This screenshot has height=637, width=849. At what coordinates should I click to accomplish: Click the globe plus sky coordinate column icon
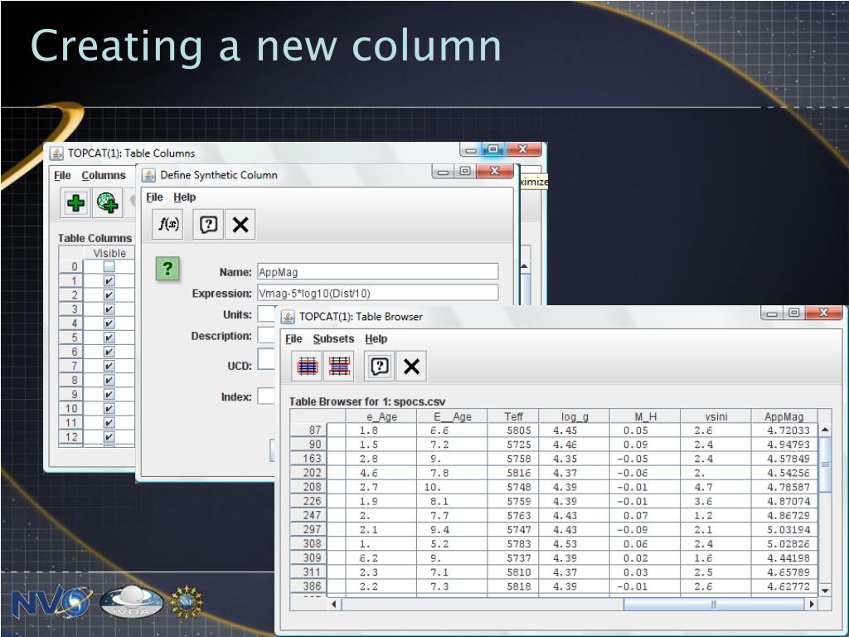(107, 203)
